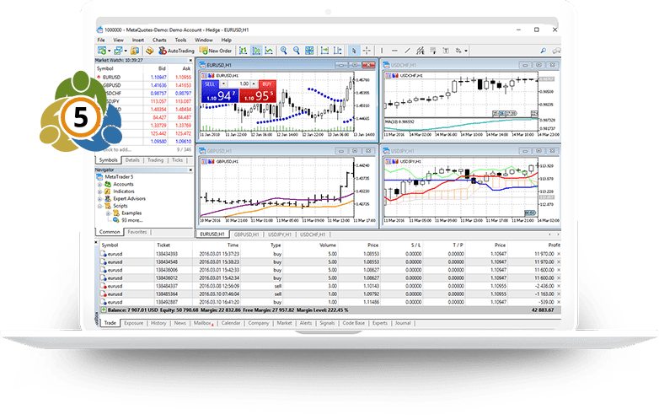The height and width of the screenshot is (415, 659).
Task: Open the Charts menu
Action: click(159, 40)
